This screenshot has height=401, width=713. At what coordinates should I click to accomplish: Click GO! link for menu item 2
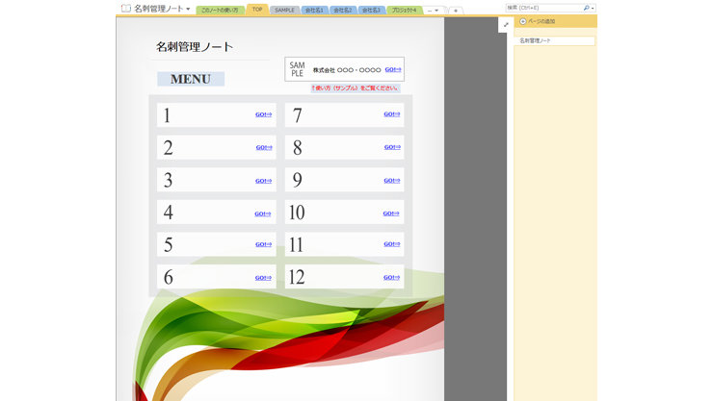[264, 147]
